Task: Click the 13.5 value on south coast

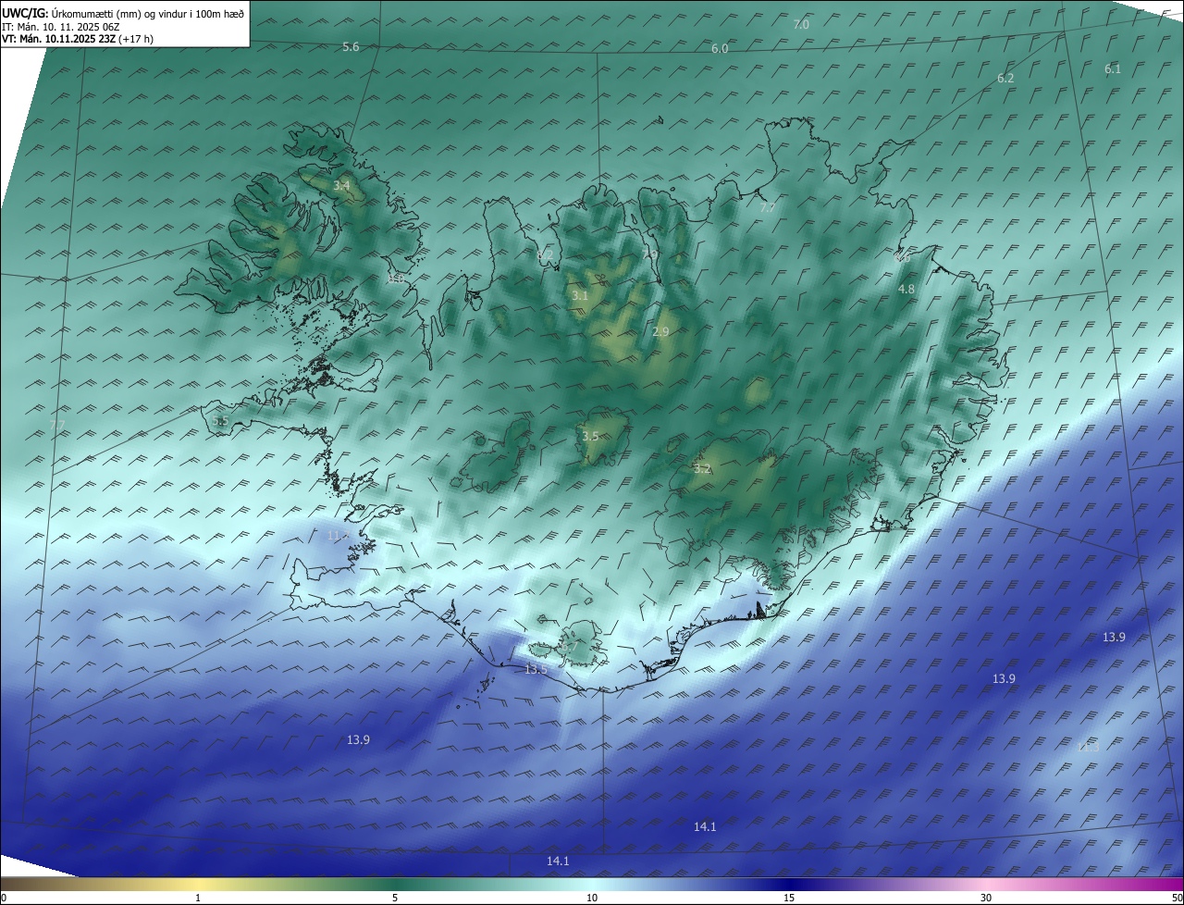Action: 536,669
